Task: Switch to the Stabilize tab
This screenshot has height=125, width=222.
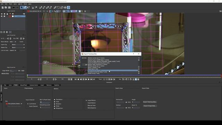Action: pos(57,85)
